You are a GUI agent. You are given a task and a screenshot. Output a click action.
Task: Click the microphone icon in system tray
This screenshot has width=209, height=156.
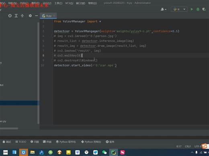point(197,152)
